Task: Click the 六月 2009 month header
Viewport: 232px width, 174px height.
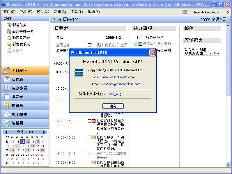Action: tap(25, 132)
